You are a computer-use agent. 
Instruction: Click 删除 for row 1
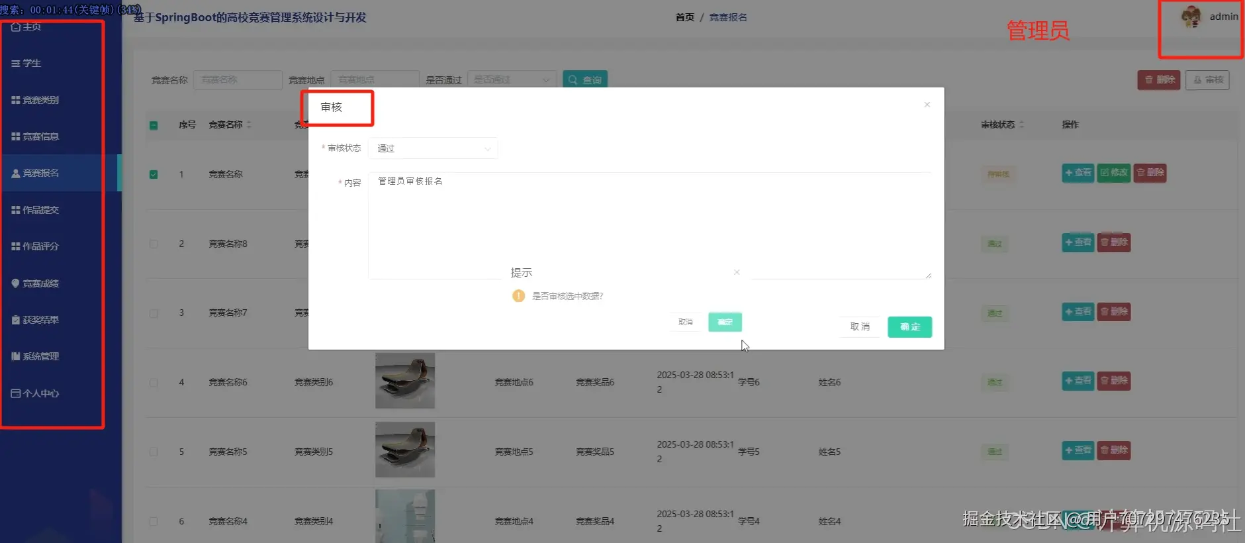coord(1150,173)
